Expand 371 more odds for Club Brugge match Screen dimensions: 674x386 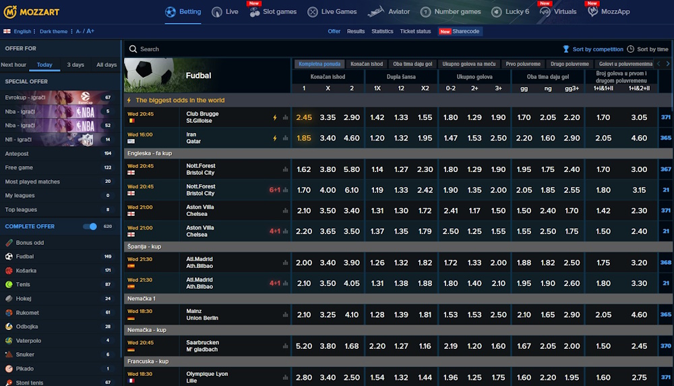(x=665, y=117)
